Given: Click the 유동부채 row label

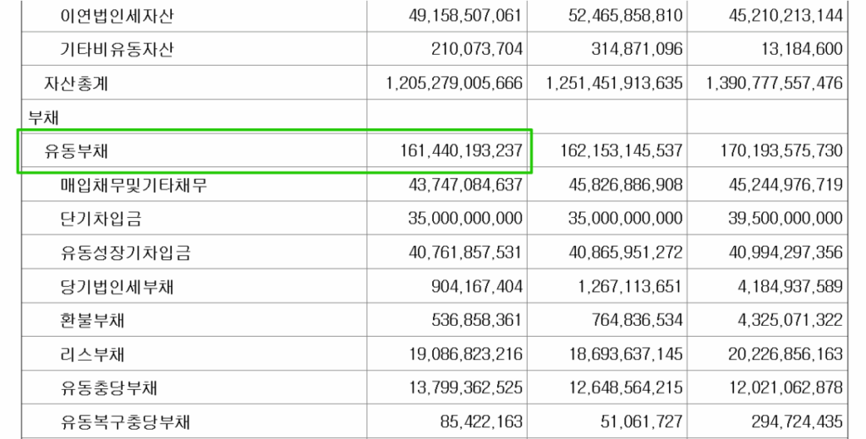Looking at the screenshot, I should [77, 151].
